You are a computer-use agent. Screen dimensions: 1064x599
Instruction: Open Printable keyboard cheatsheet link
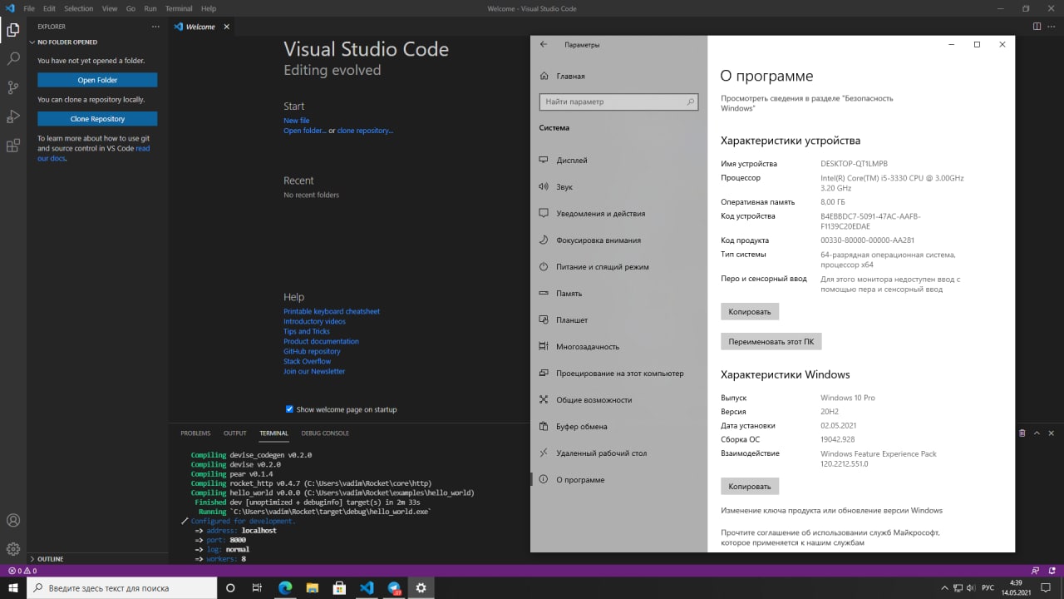pos(332,311)
